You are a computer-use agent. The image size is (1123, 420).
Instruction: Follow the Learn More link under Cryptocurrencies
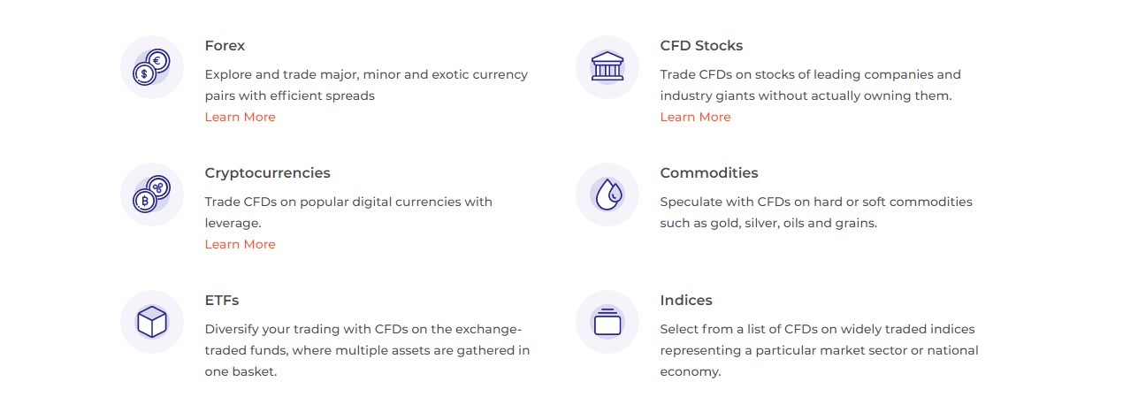point(240,244)
